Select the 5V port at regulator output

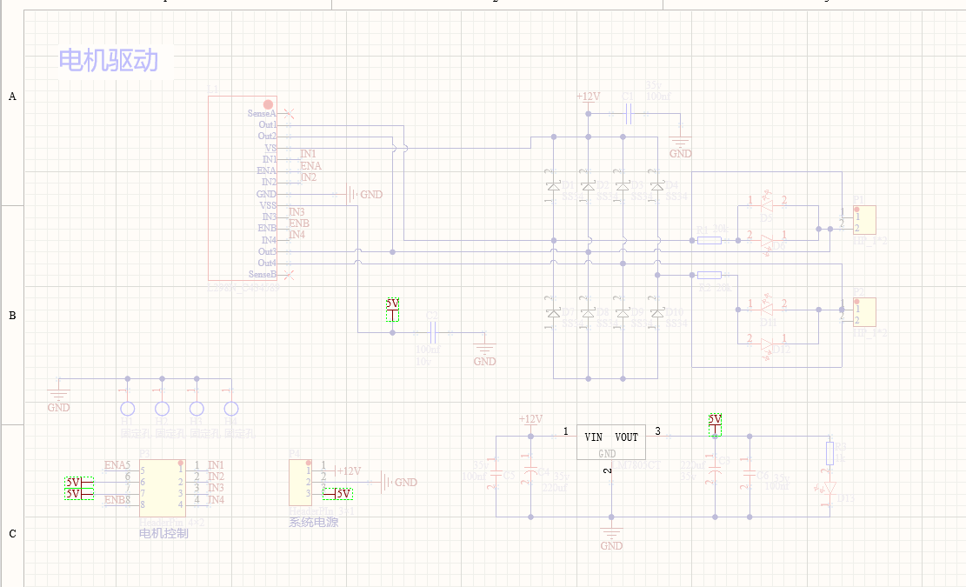(x=715, y=425)
